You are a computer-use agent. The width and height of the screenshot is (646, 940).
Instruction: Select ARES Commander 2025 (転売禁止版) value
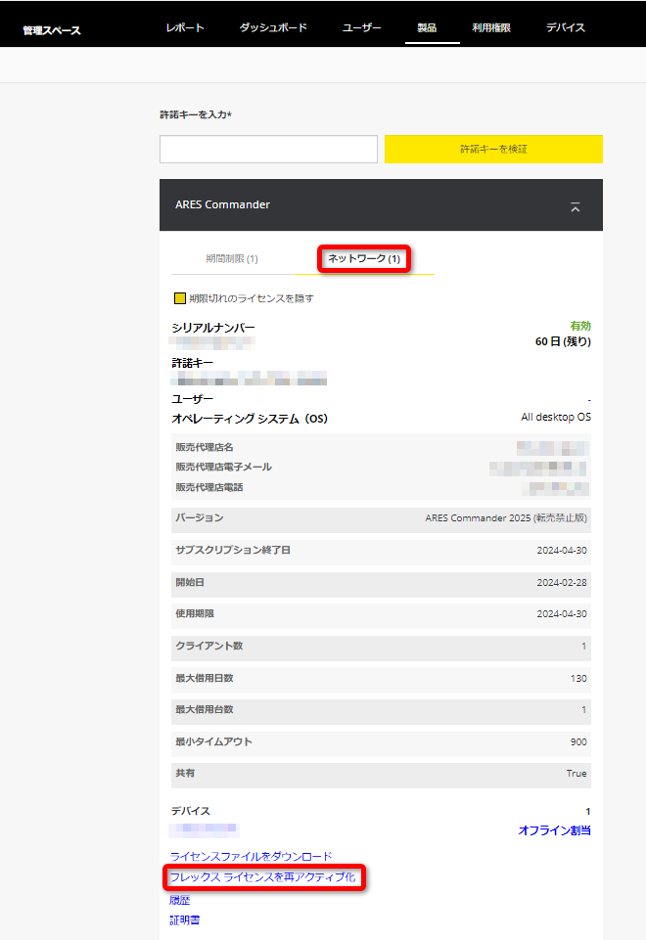tap(506, 518)
